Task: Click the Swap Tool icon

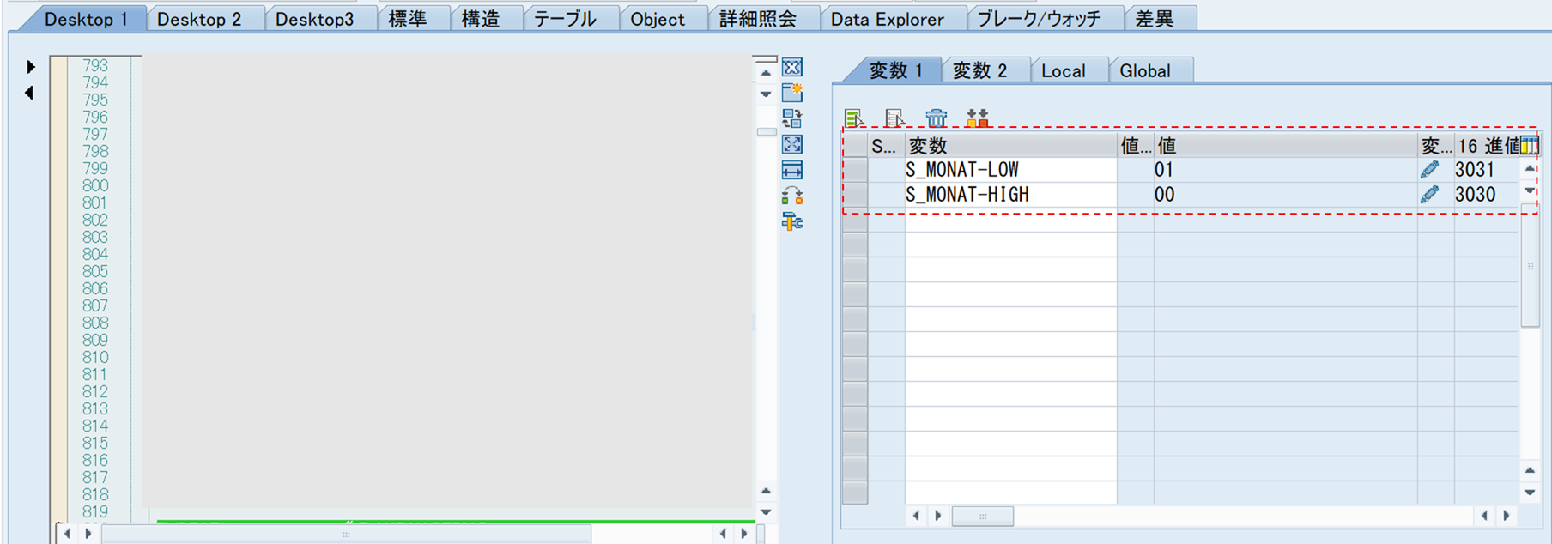Action: [792, 196]
